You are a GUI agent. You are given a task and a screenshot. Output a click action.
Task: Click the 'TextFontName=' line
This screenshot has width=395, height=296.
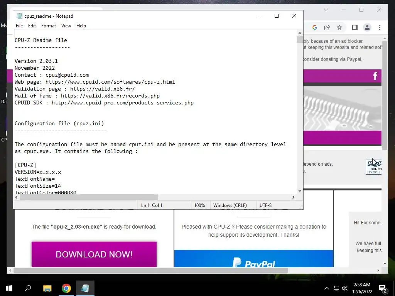(x=34, y=179)
